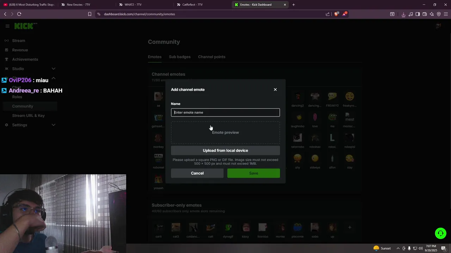This screenshot has height=253, width=451.
Task: Select Community in the sidebar
Action: (x=30, y=106)
